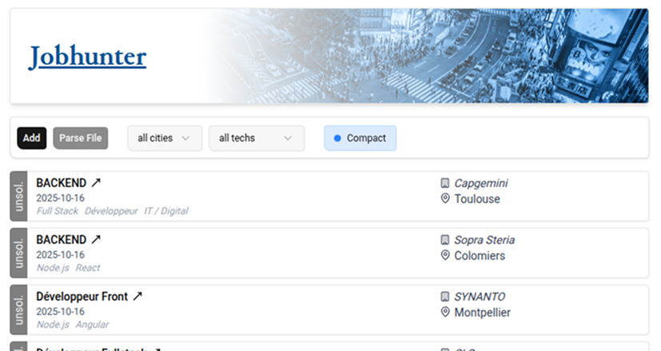Screen dimensions: 661x351
Task: Click unsol. status tab of Capgemini job
Action: coord(18,196)
